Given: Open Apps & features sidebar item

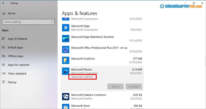Looking at the screenshot, I should (x=18, y=39).
